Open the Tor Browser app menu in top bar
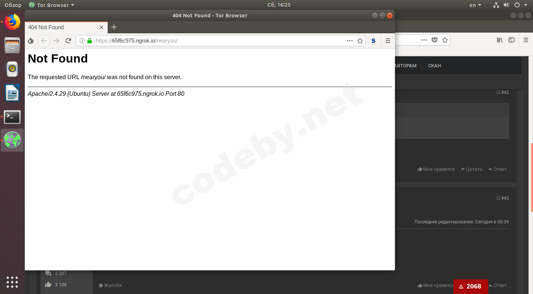 click(51, 5)
